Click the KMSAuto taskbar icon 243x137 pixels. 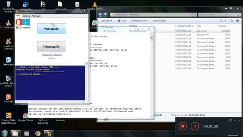point(49,134)
